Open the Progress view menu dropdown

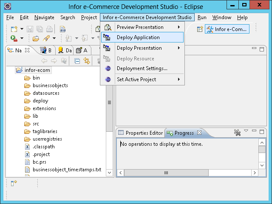click(x=246, y=131)
